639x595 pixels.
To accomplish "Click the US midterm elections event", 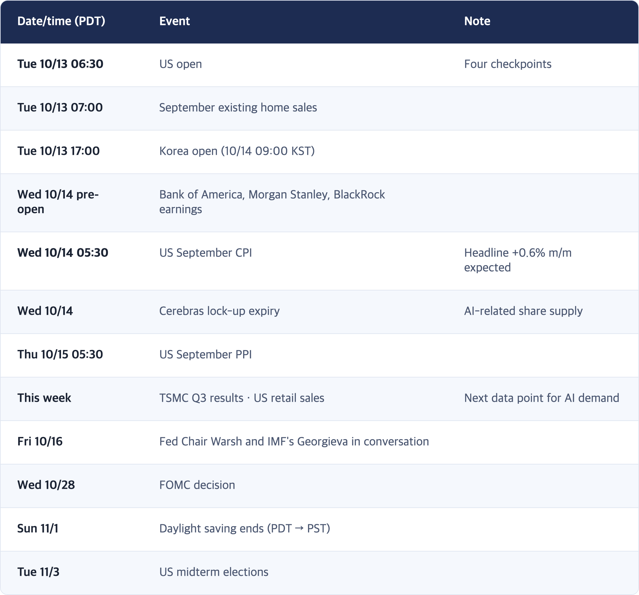I will pos(214,572).
